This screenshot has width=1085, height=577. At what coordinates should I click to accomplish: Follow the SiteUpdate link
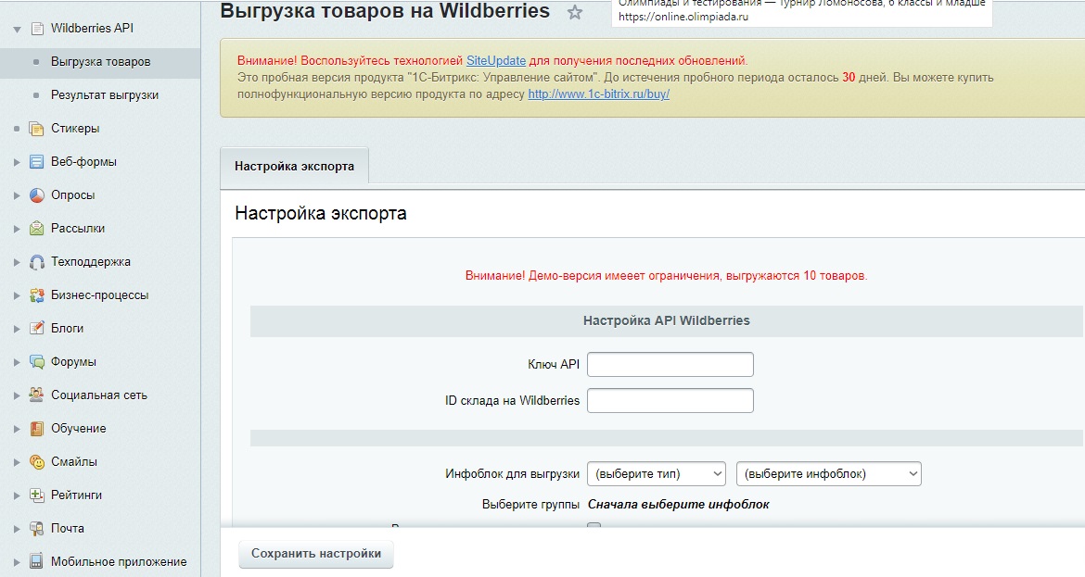click(x=496, y=60)
